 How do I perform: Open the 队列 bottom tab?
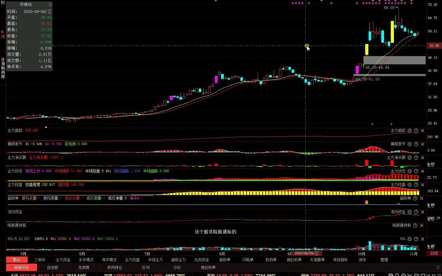pyautogui.click(x=146, y=267)
